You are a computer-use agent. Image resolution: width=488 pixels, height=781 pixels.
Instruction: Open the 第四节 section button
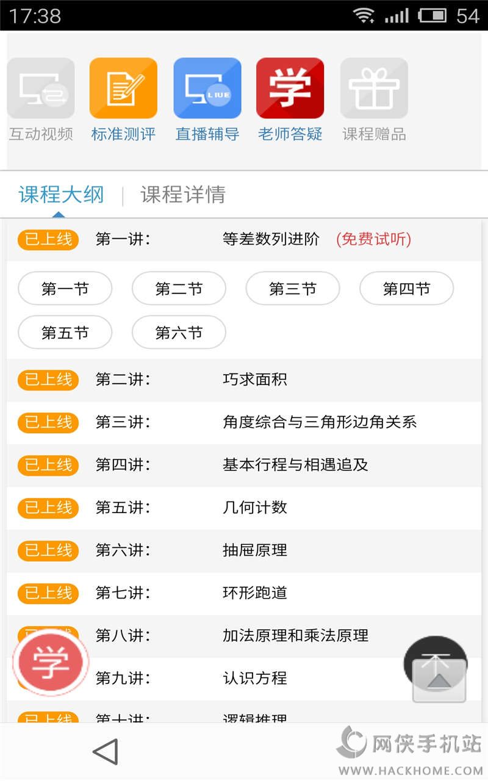point(406,289)
